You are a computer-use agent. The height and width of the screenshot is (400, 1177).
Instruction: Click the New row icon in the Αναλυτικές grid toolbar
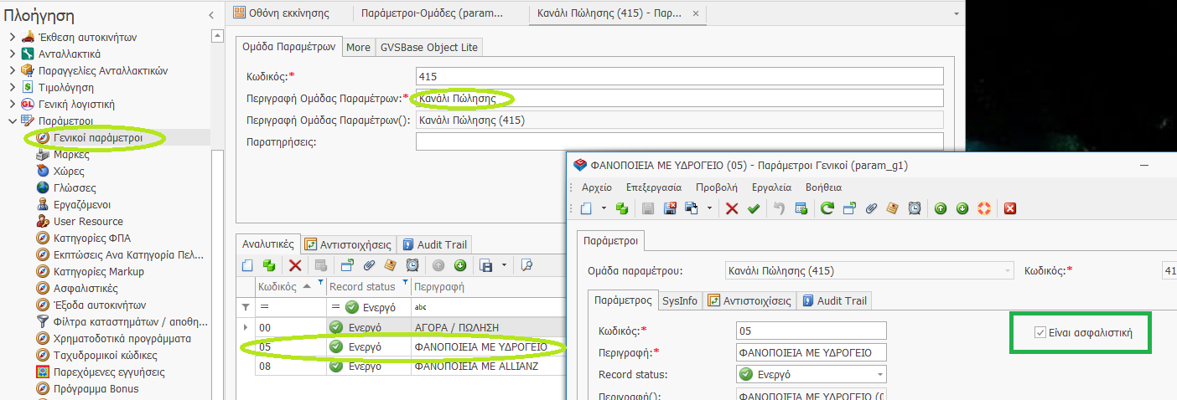tap(247, 265)
